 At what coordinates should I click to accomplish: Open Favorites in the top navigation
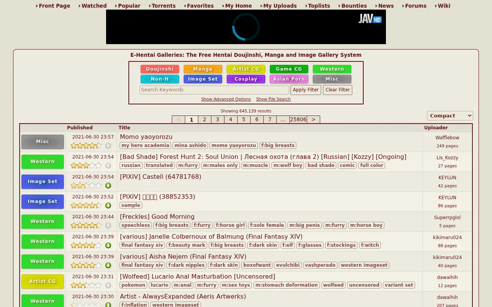coord(200,6)
